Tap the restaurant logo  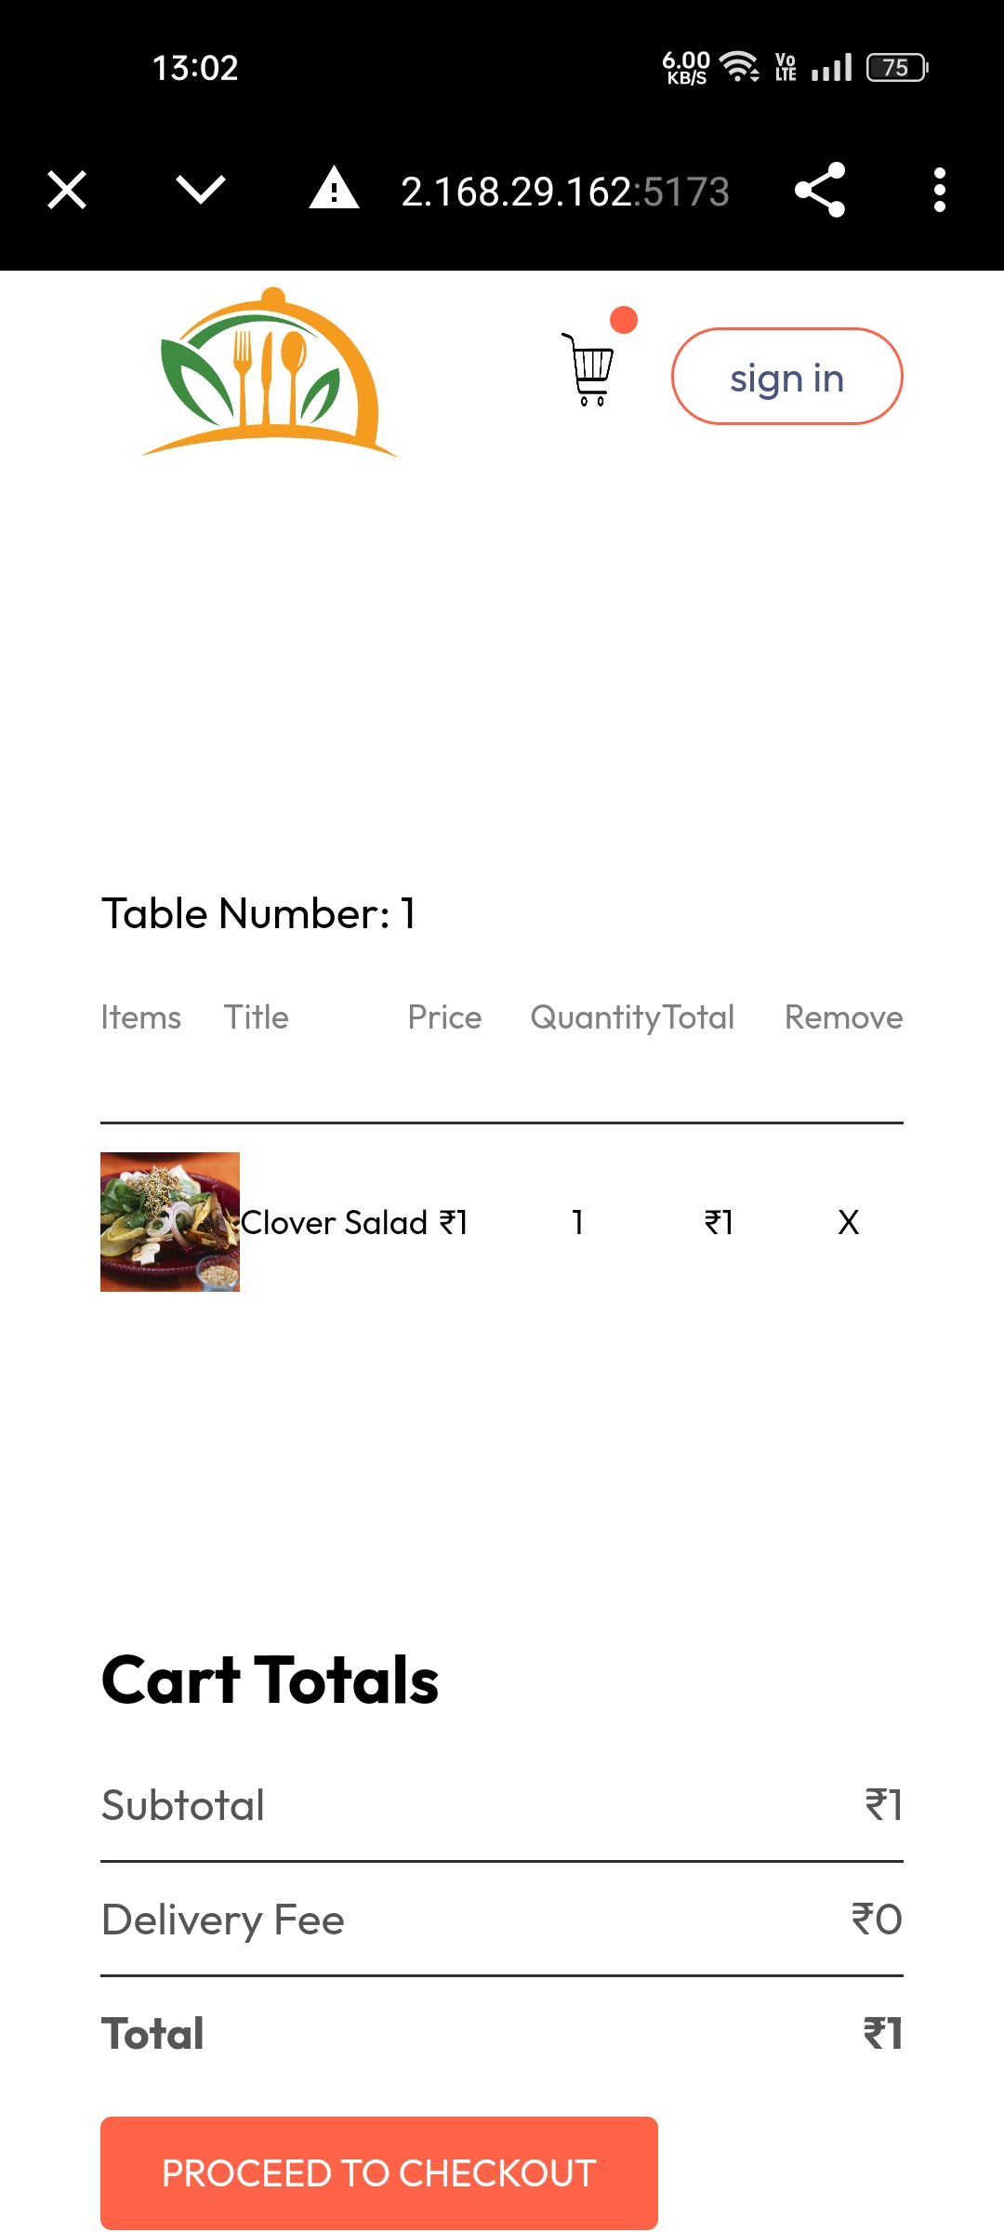[x=270, y=372]
